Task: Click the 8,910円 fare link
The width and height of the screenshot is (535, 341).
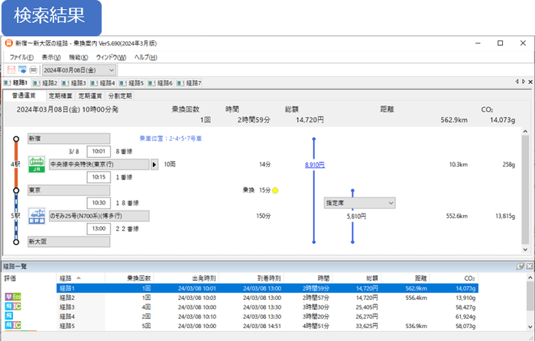Action: 314,164
